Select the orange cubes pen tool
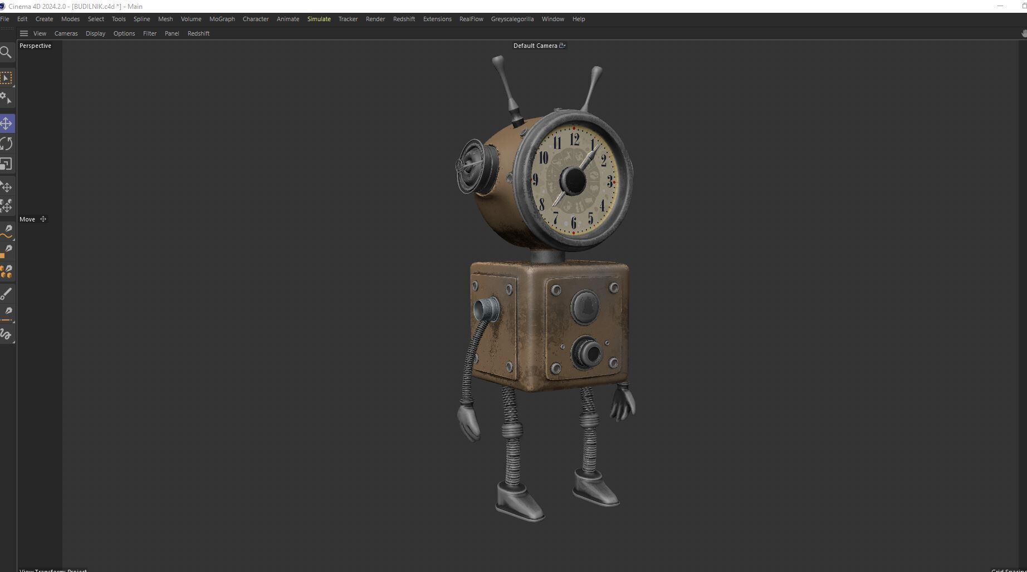 7,272
